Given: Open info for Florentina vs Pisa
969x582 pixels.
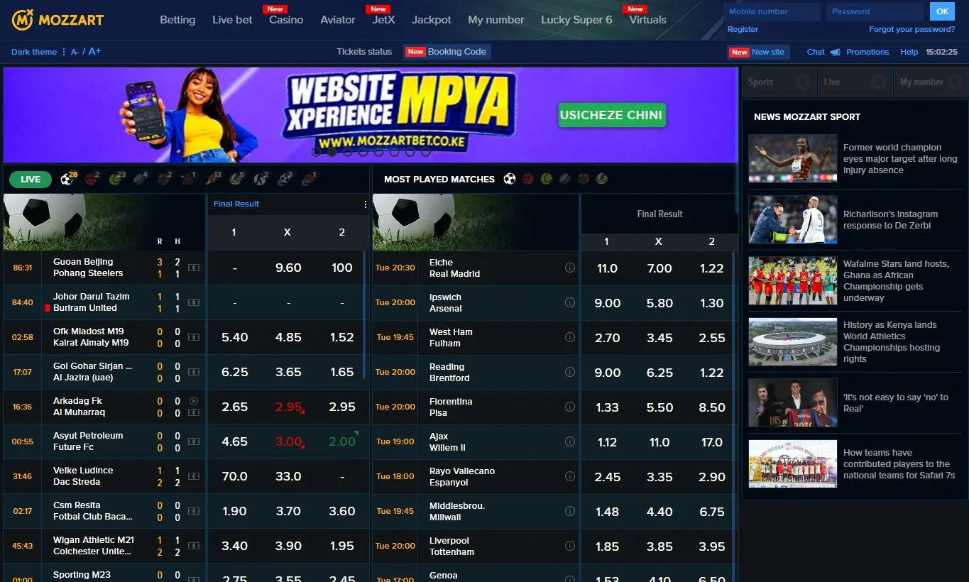Looking at the screenshot, I should click(x=569, y=407).
